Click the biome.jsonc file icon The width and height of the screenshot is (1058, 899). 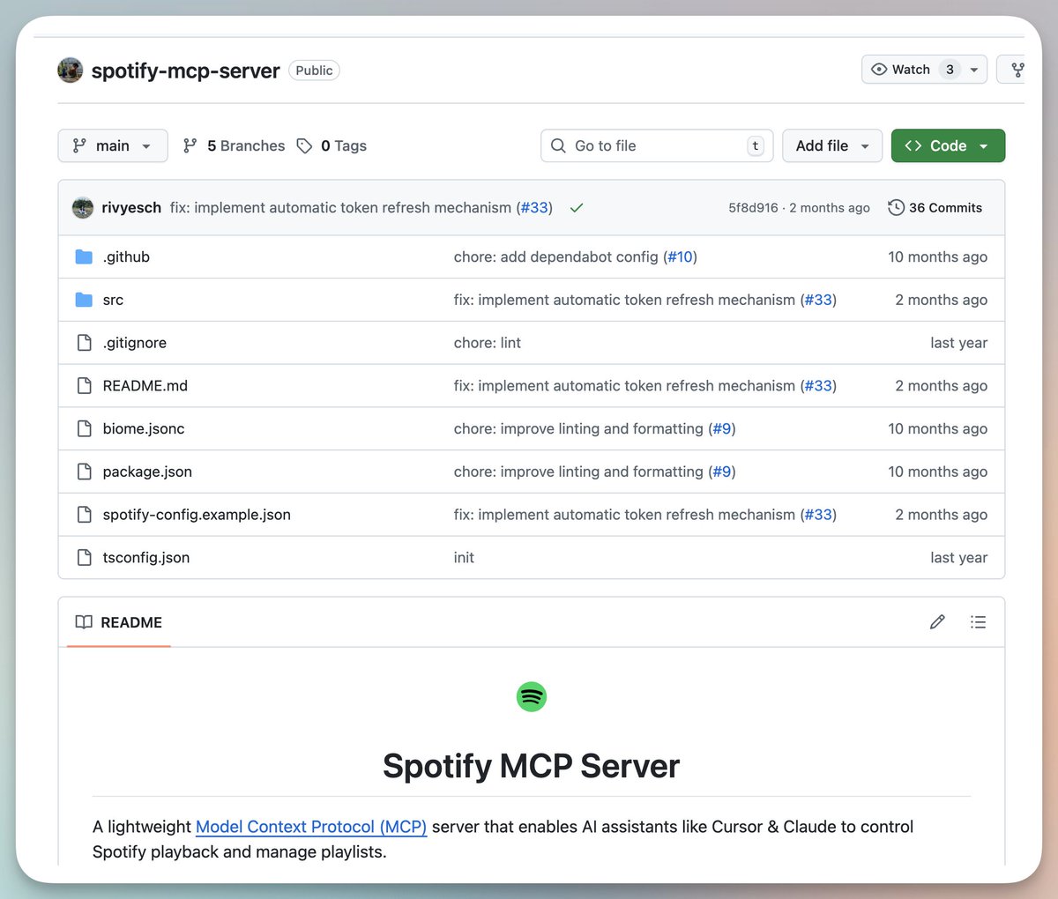click(84, 428)
